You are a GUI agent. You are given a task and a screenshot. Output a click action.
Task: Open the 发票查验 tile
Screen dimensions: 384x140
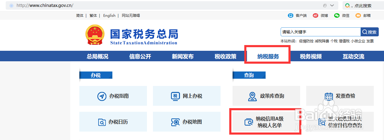(340, 96)
